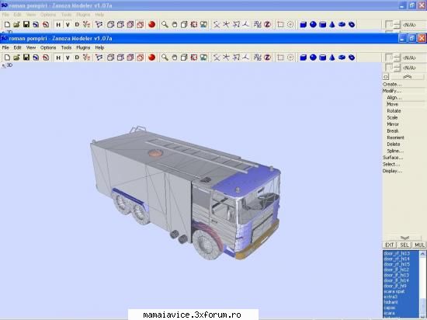Activate the Reorient command
The image size is (427, 320).
395,137
